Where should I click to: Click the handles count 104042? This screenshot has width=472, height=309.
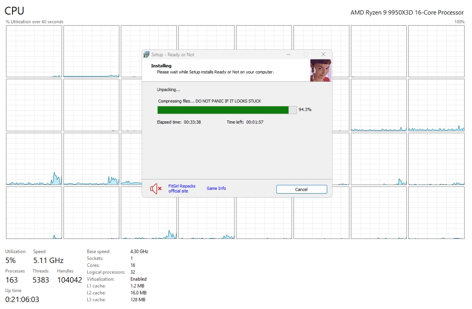70,280
